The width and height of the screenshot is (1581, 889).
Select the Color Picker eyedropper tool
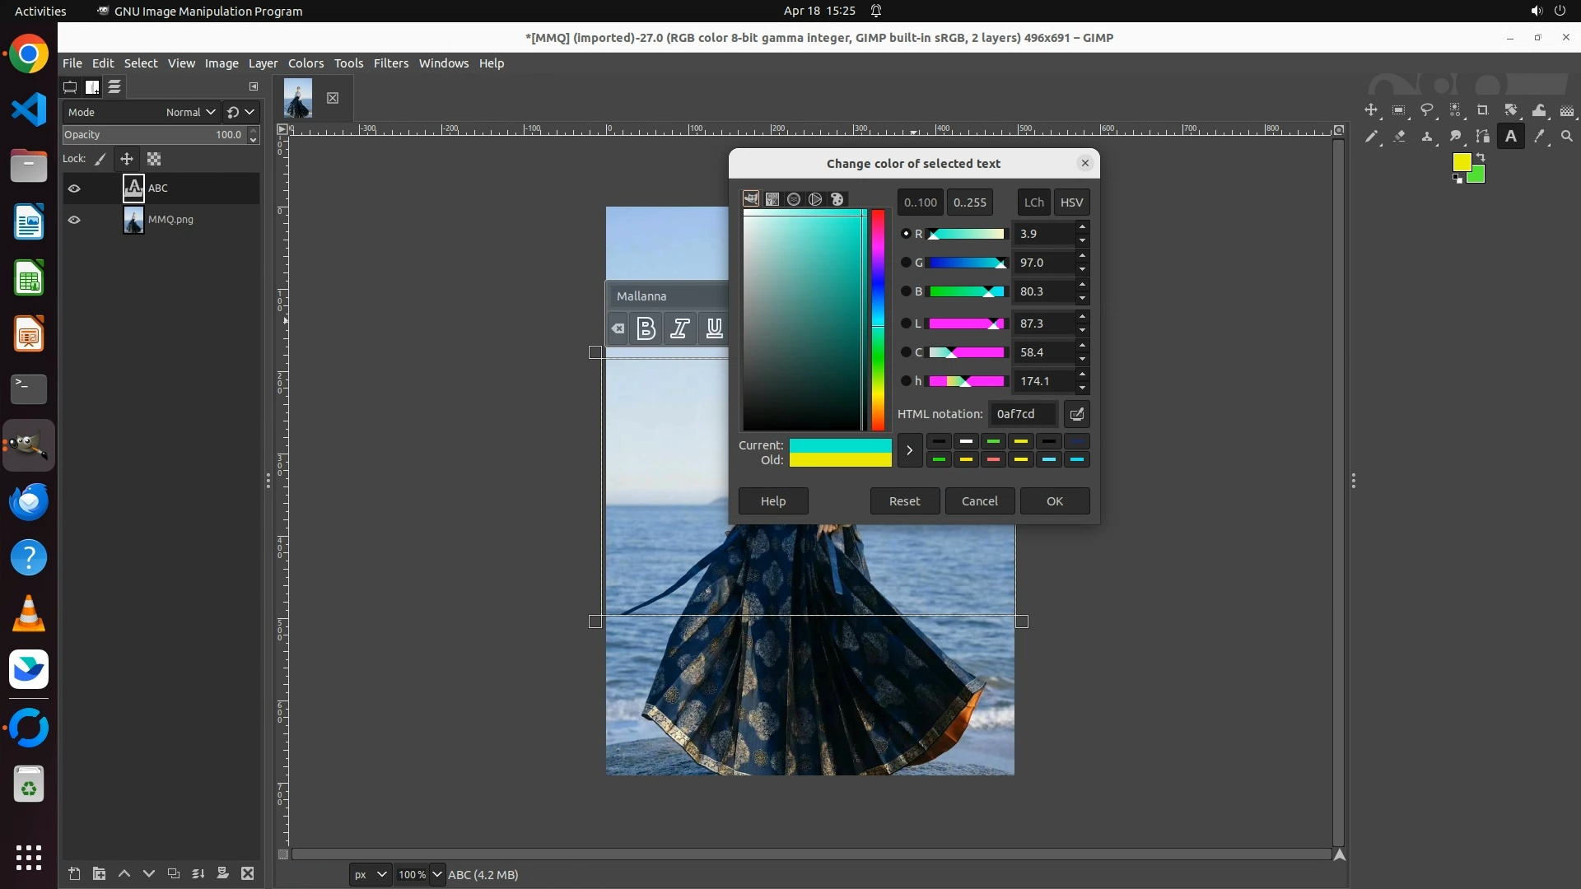click(x=1539, y=137)
